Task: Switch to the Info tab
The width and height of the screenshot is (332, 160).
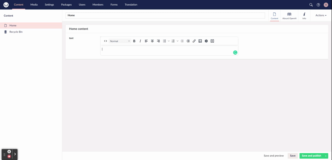Action: (304, 16)
